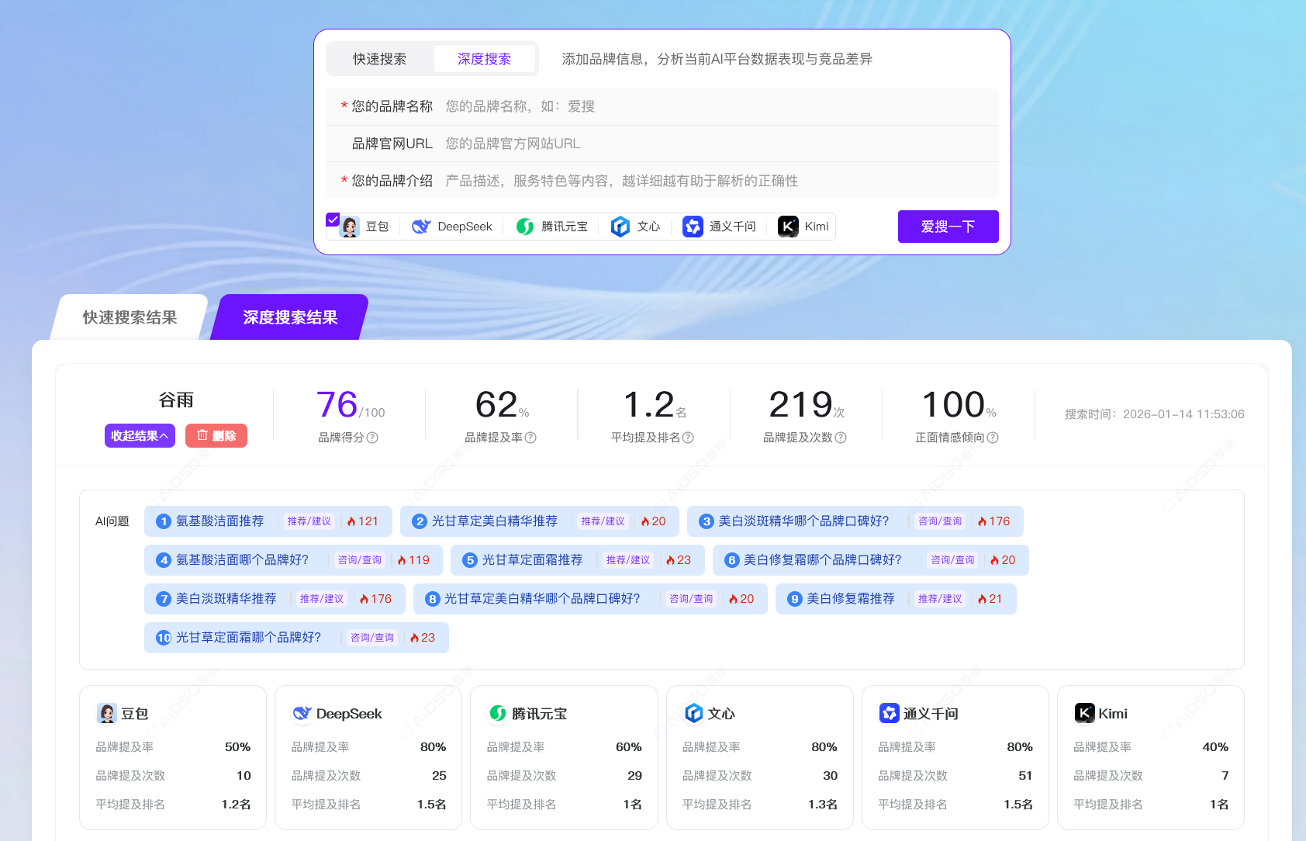Toggle the checkbox beside 豆包 platform
1306x841 pixels.
click(333, 220)
